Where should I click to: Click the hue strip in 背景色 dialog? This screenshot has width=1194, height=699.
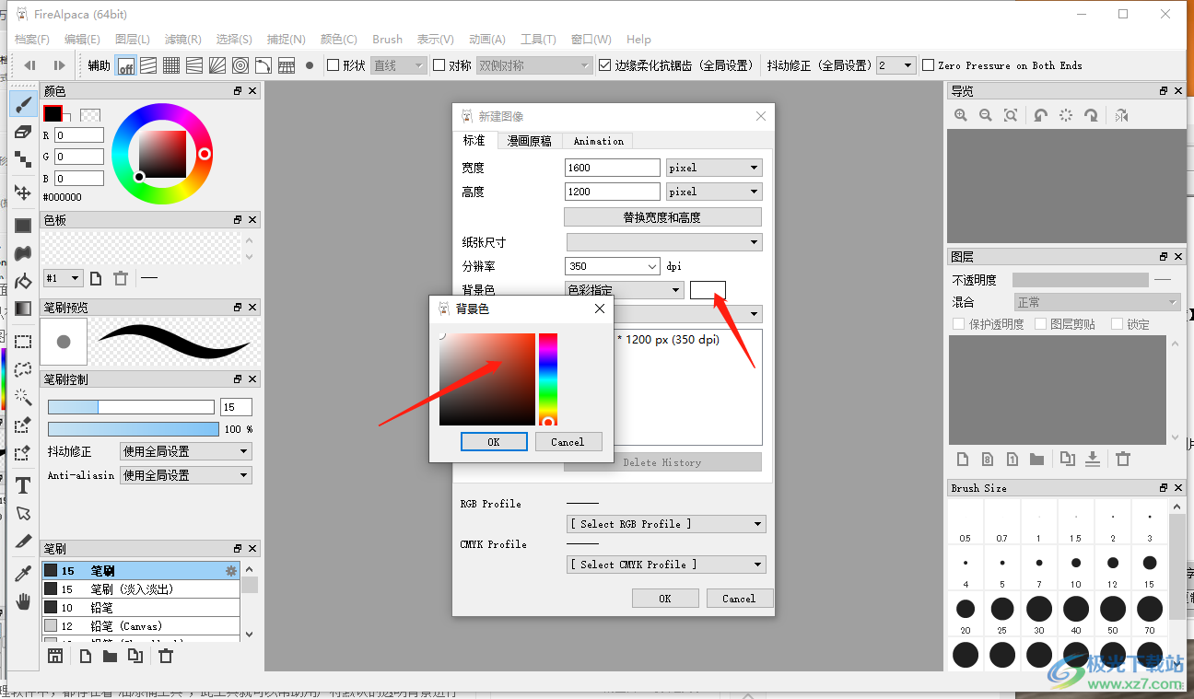click(x=548, y=379)
